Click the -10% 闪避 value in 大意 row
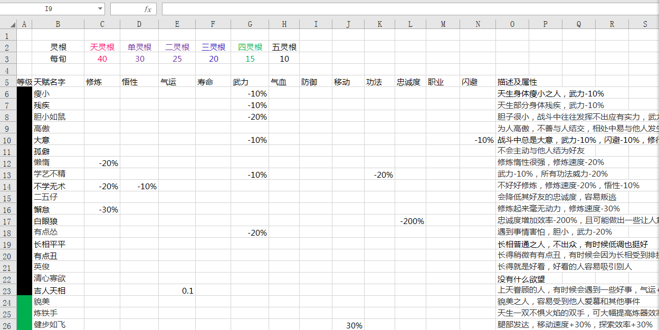This screenshot has height=330, width=659. [477, 140]
